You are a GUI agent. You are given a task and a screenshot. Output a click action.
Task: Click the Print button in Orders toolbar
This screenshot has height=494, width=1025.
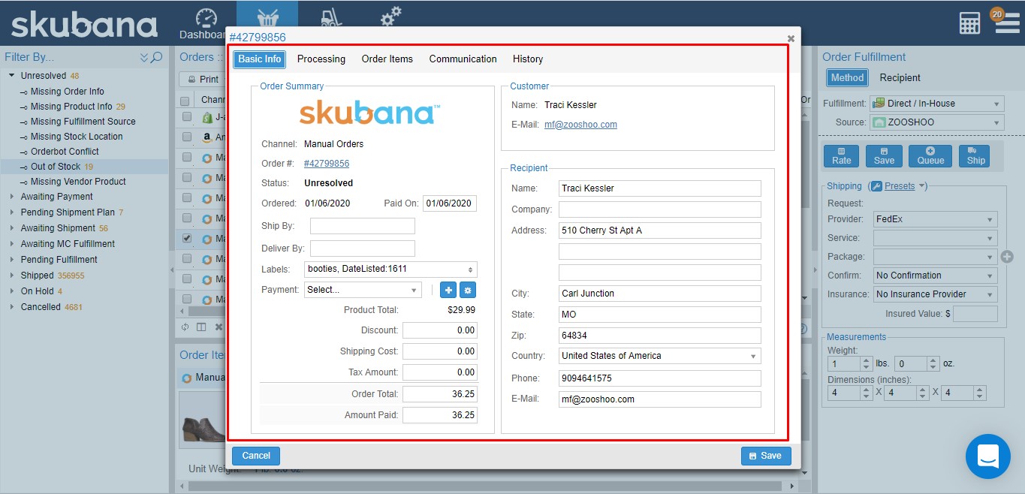[x=204, y=80]
